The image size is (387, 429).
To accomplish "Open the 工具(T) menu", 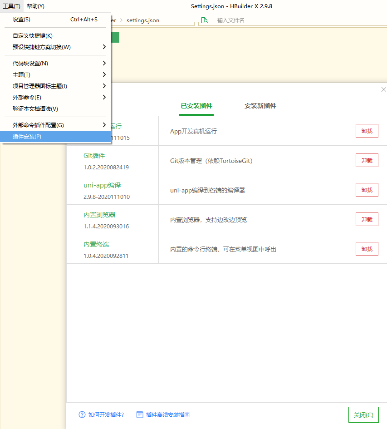I will (11, 6).
